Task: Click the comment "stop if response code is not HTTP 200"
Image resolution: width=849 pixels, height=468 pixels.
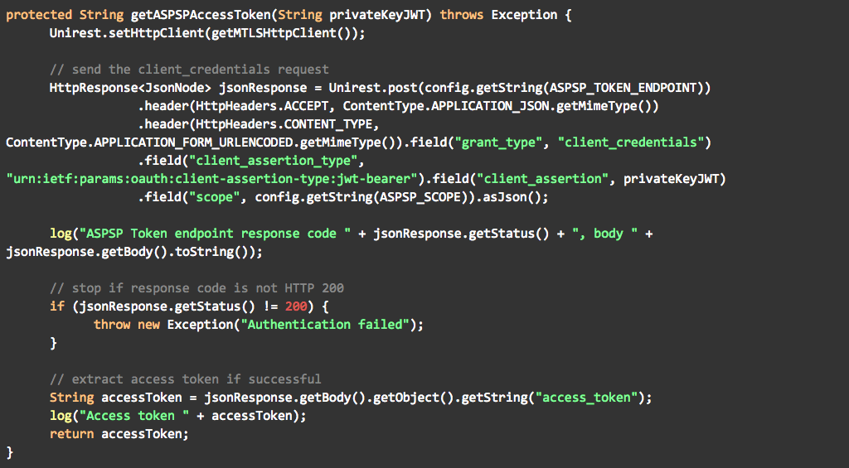Action: (196, 288)
